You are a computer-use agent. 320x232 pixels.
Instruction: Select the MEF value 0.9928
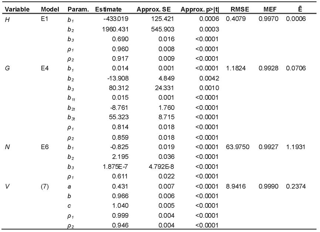tap(268, 68)
